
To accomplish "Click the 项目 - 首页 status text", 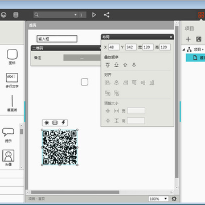I will [x=37, y=199].
